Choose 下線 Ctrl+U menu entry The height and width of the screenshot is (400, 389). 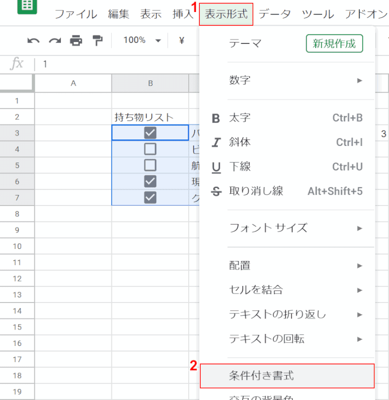click(x=287, y=167)
